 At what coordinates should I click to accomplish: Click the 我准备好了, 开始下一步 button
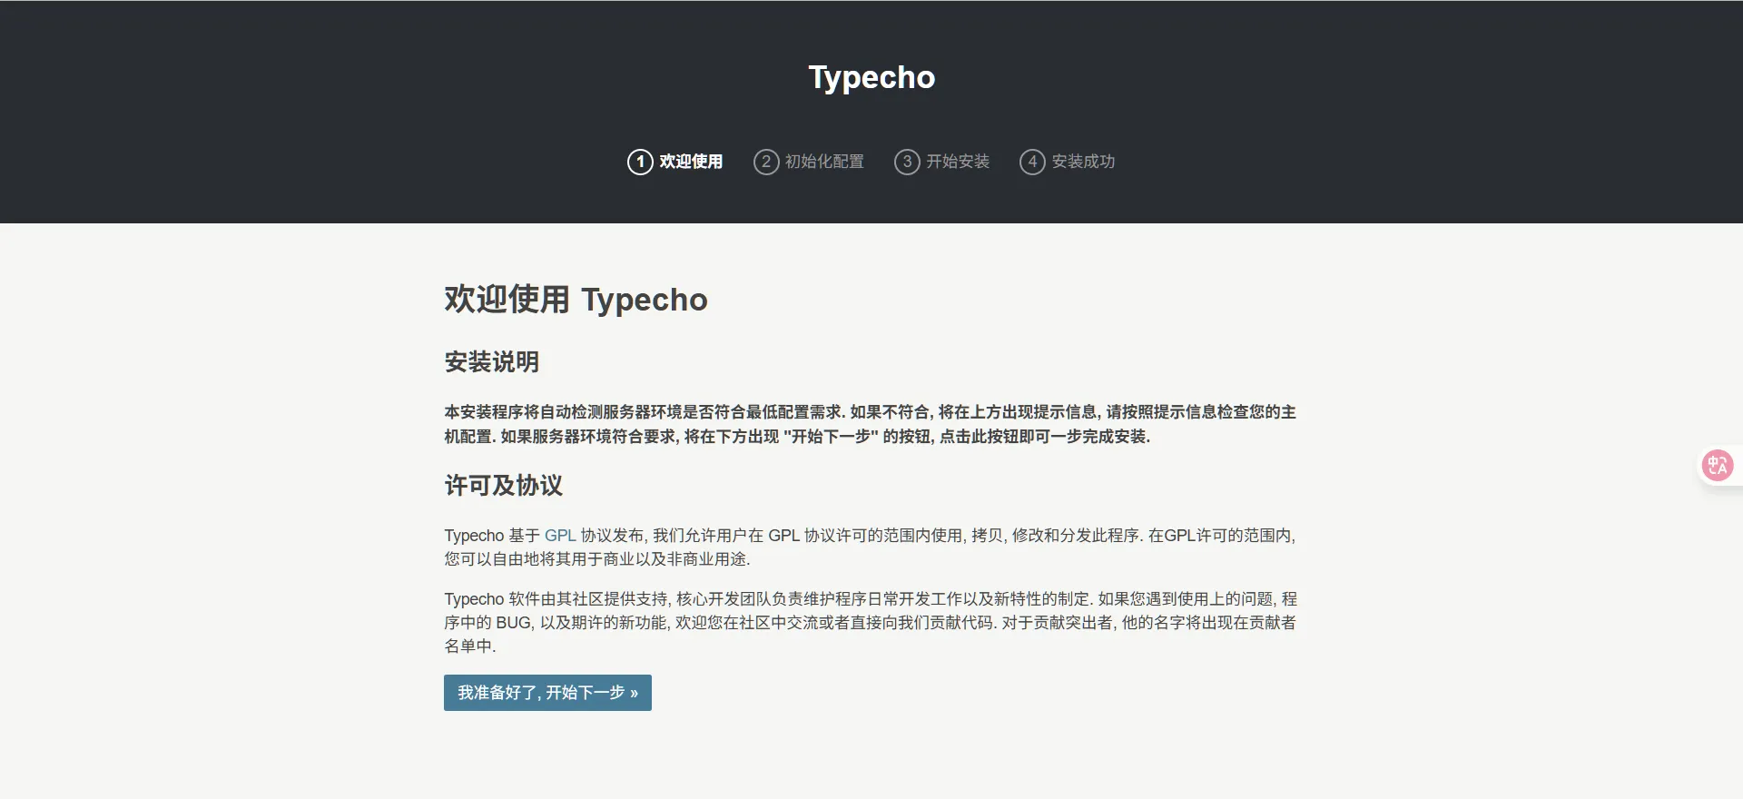(x=547, y=693)
